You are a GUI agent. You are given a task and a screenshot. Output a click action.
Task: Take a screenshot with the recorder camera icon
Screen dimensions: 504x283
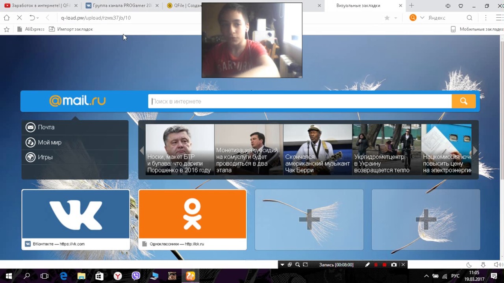(394, 265)
